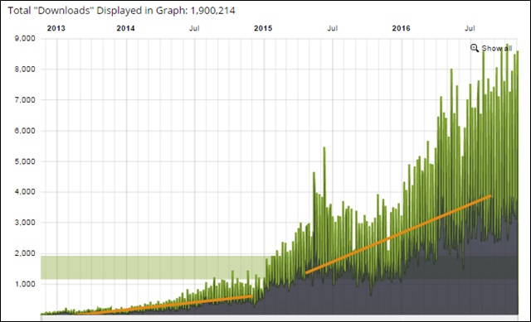Click the 2016 timeline label

[402, 28]
